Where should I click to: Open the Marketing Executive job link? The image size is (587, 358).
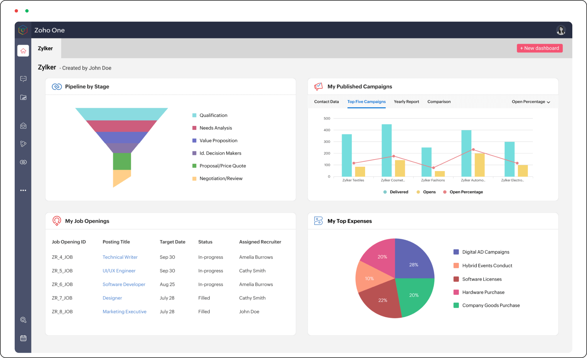tap(124, 312)
